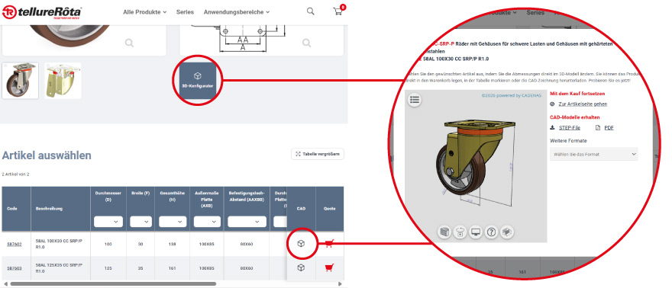
Task: Zoom the caster photo with magnifier icon
Action: (x=129, y=43)
